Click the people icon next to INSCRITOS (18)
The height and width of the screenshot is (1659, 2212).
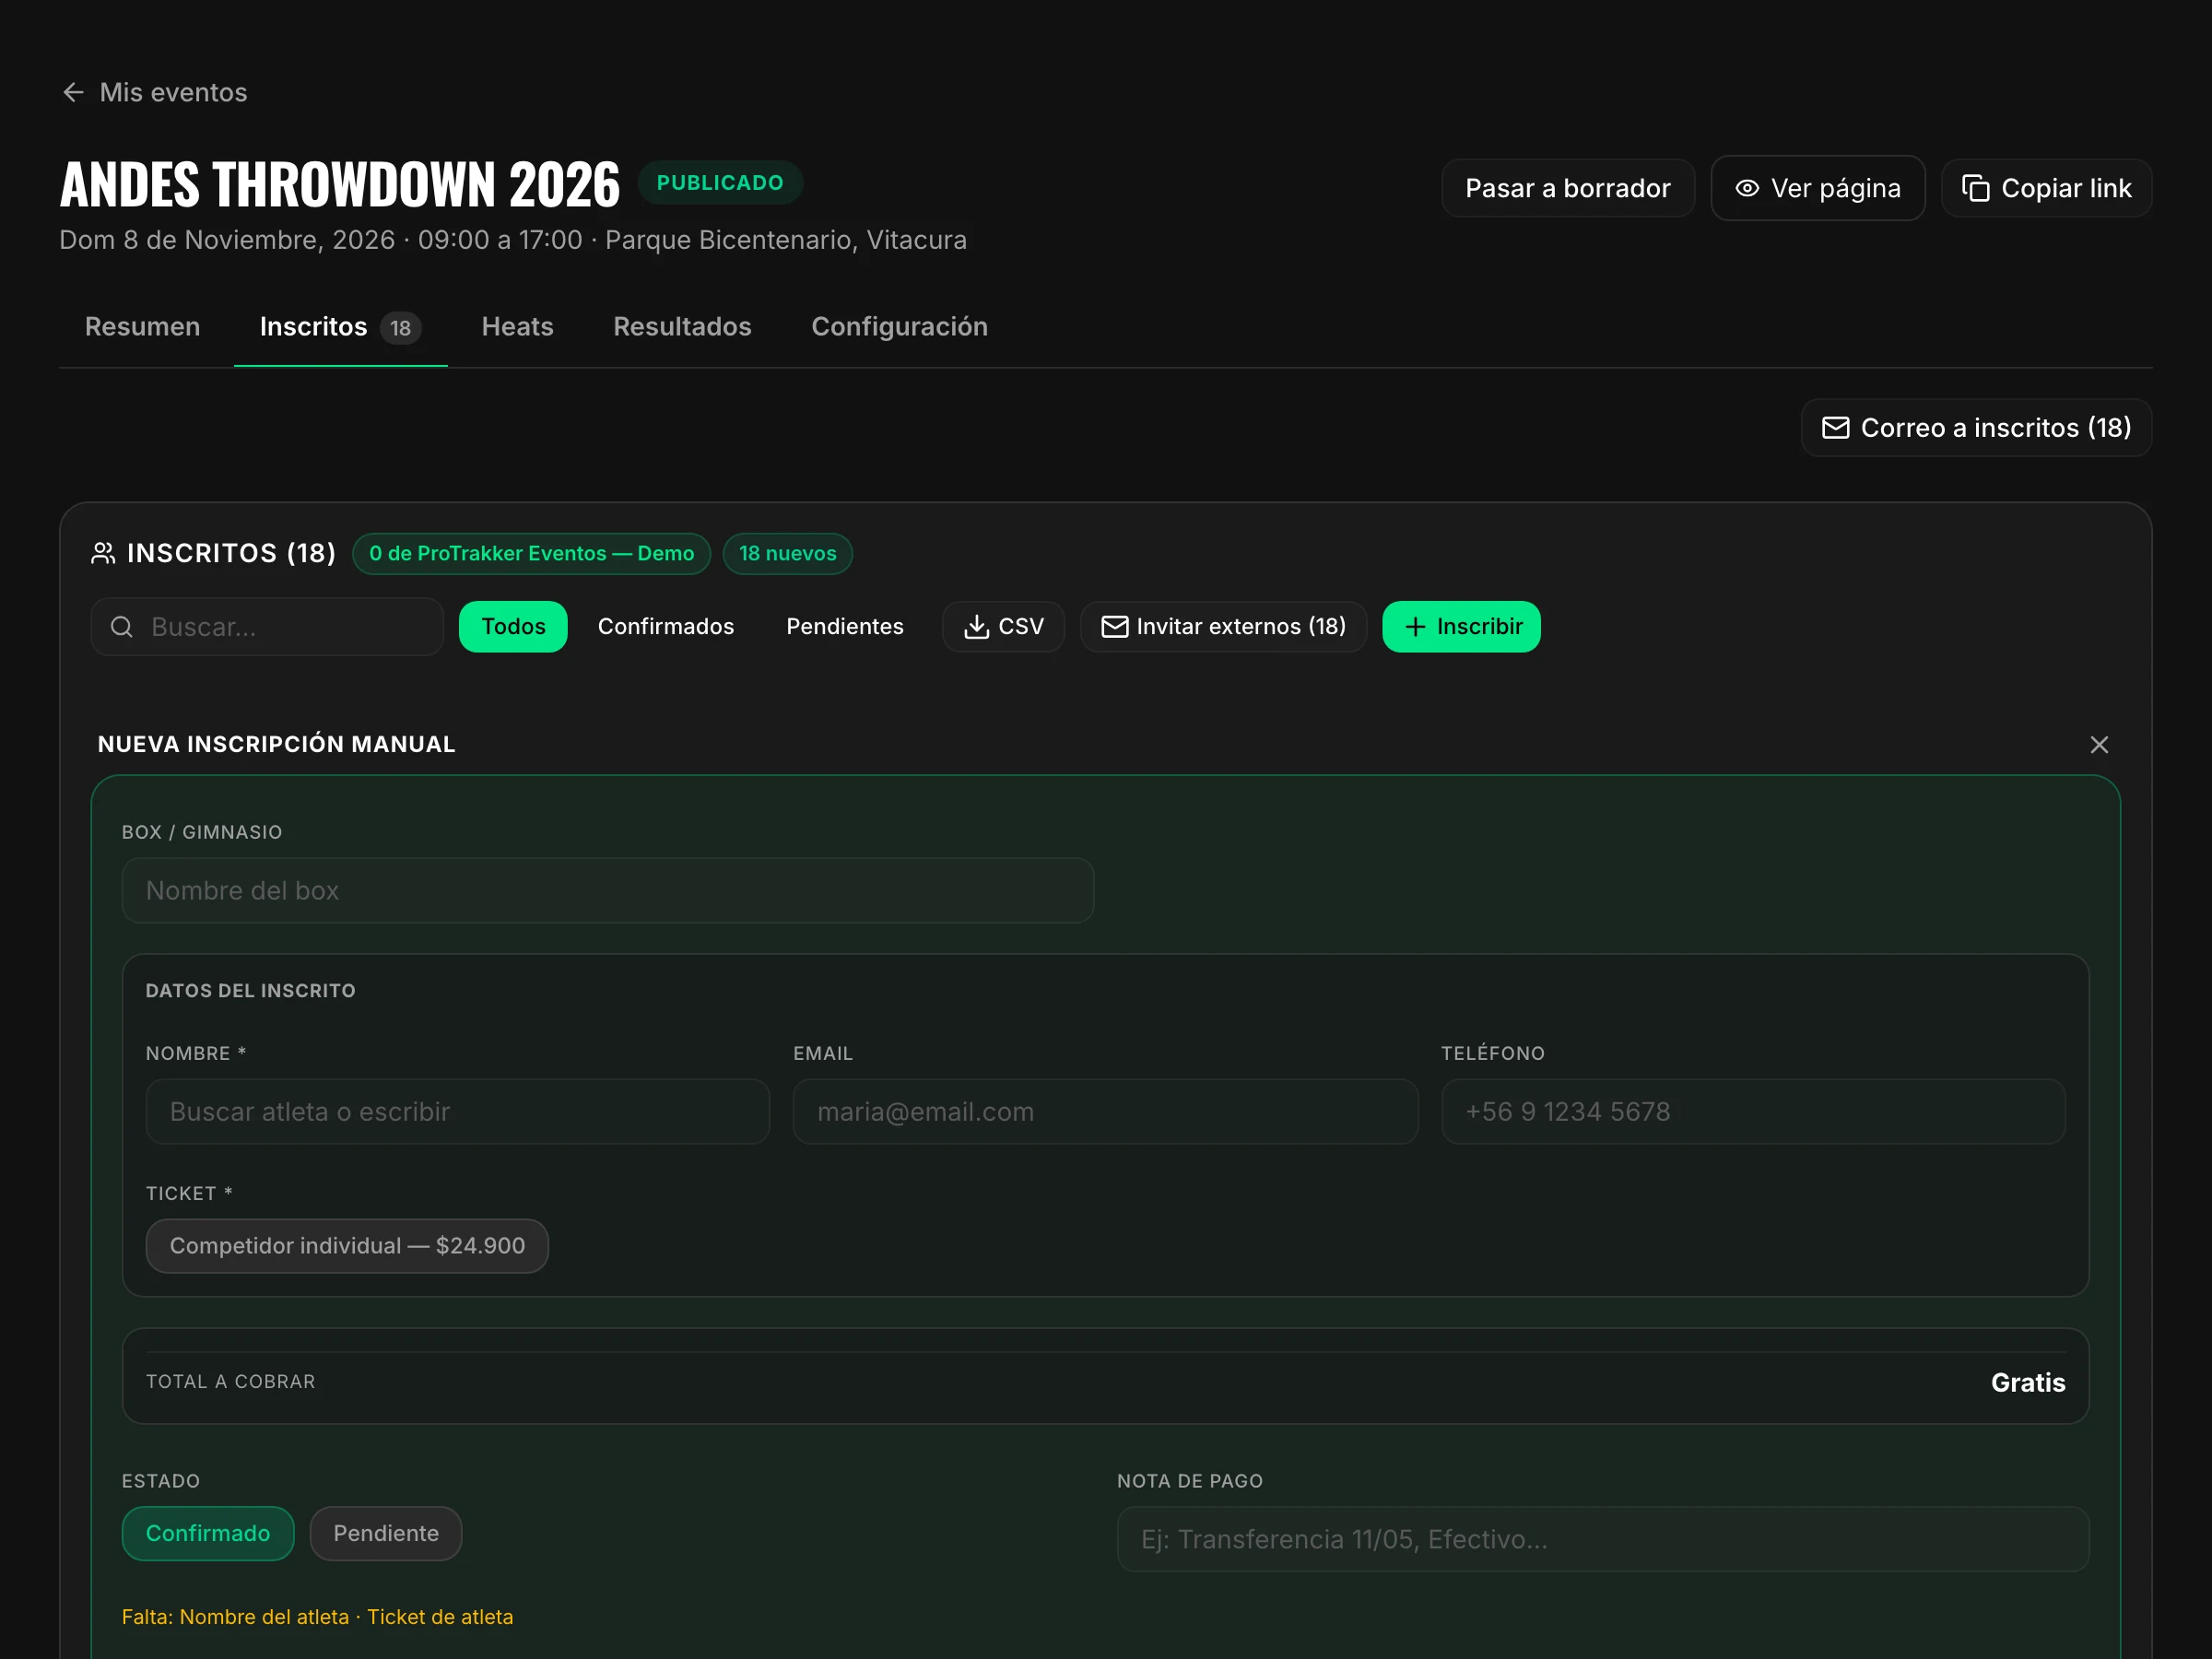[103, 553]
